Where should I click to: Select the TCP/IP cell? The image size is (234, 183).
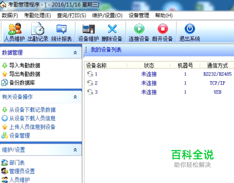point(218,83)
